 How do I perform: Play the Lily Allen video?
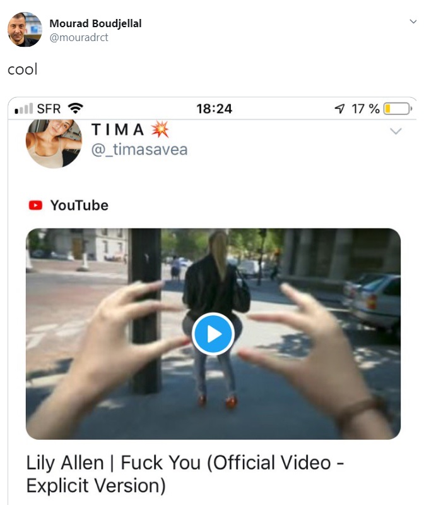pos(213,334)
